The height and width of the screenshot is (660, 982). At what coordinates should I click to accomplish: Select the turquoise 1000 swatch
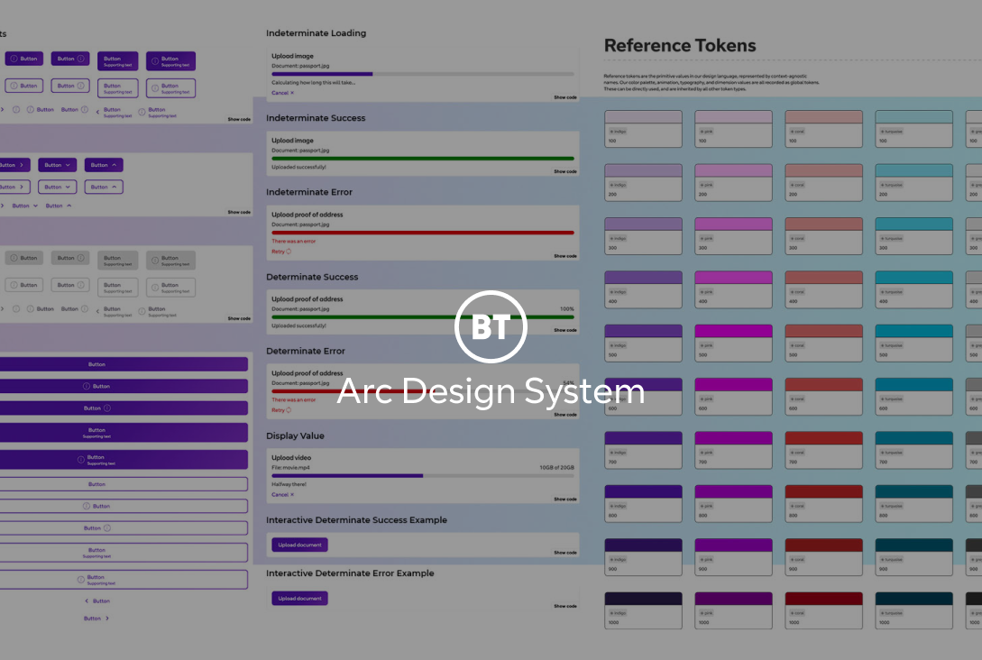(913, 610)
